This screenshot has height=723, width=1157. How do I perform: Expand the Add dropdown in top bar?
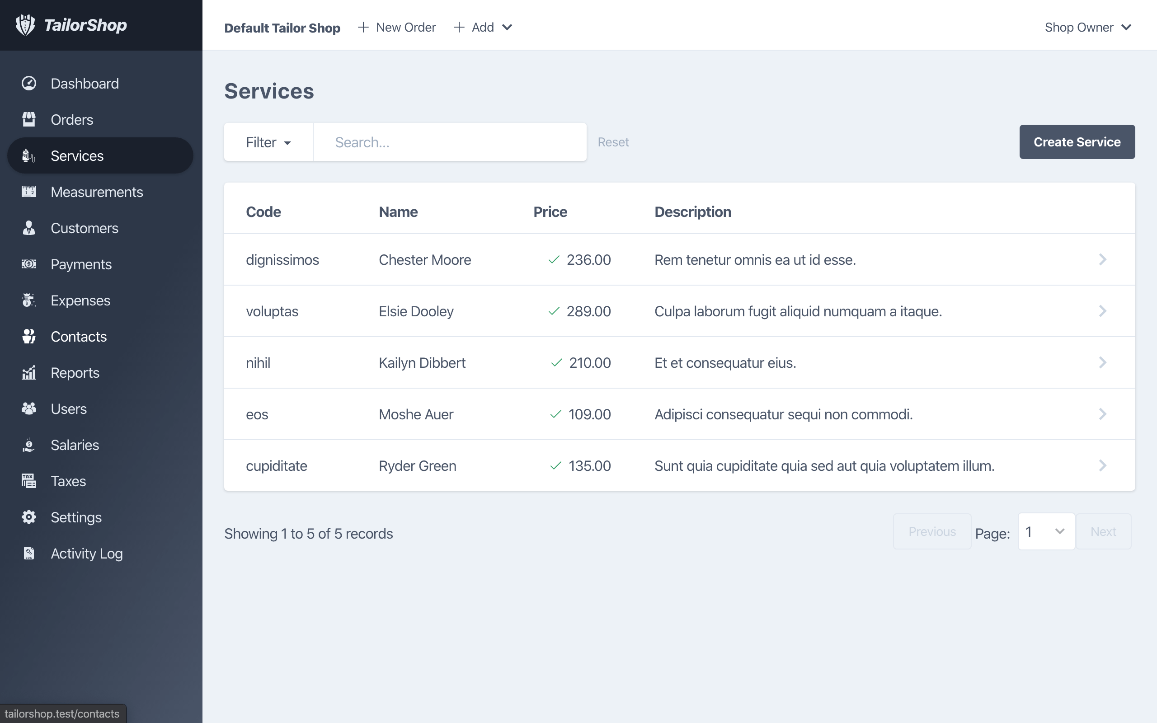coord(483,27)
